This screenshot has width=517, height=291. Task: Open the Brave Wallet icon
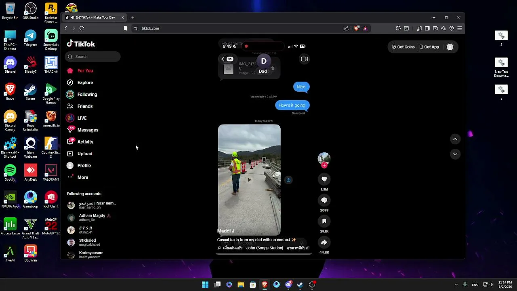click(435, 28)
